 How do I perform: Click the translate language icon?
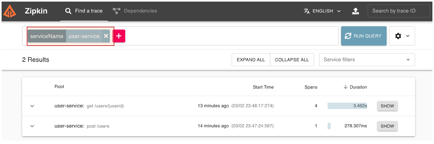(307, 11)
